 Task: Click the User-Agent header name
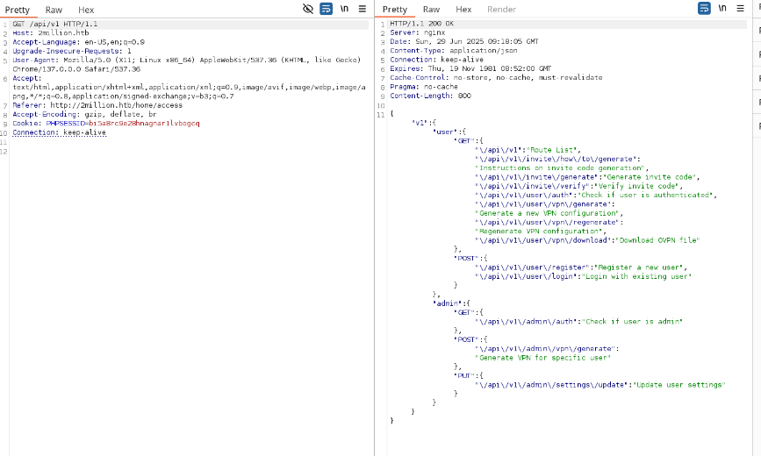pos(34,61)
